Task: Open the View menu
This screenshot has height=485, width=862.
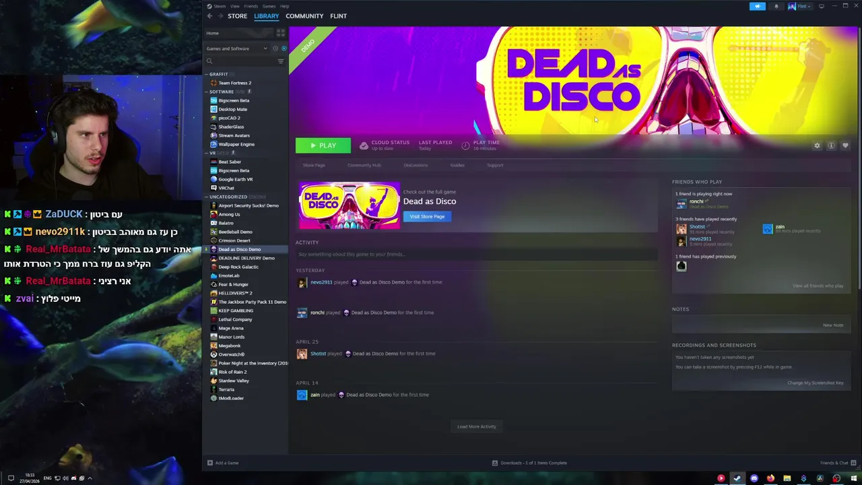Action: tap(235, 6)
